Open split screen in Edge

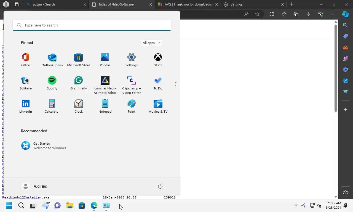click(x=272, y=14)
